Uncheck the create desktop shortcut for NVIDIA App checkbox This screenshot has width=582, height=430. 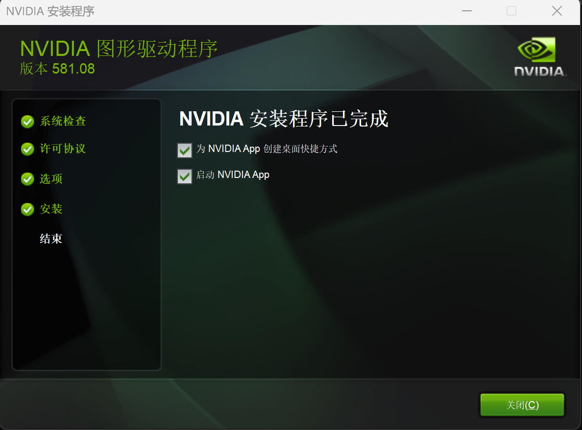point(185,151)
